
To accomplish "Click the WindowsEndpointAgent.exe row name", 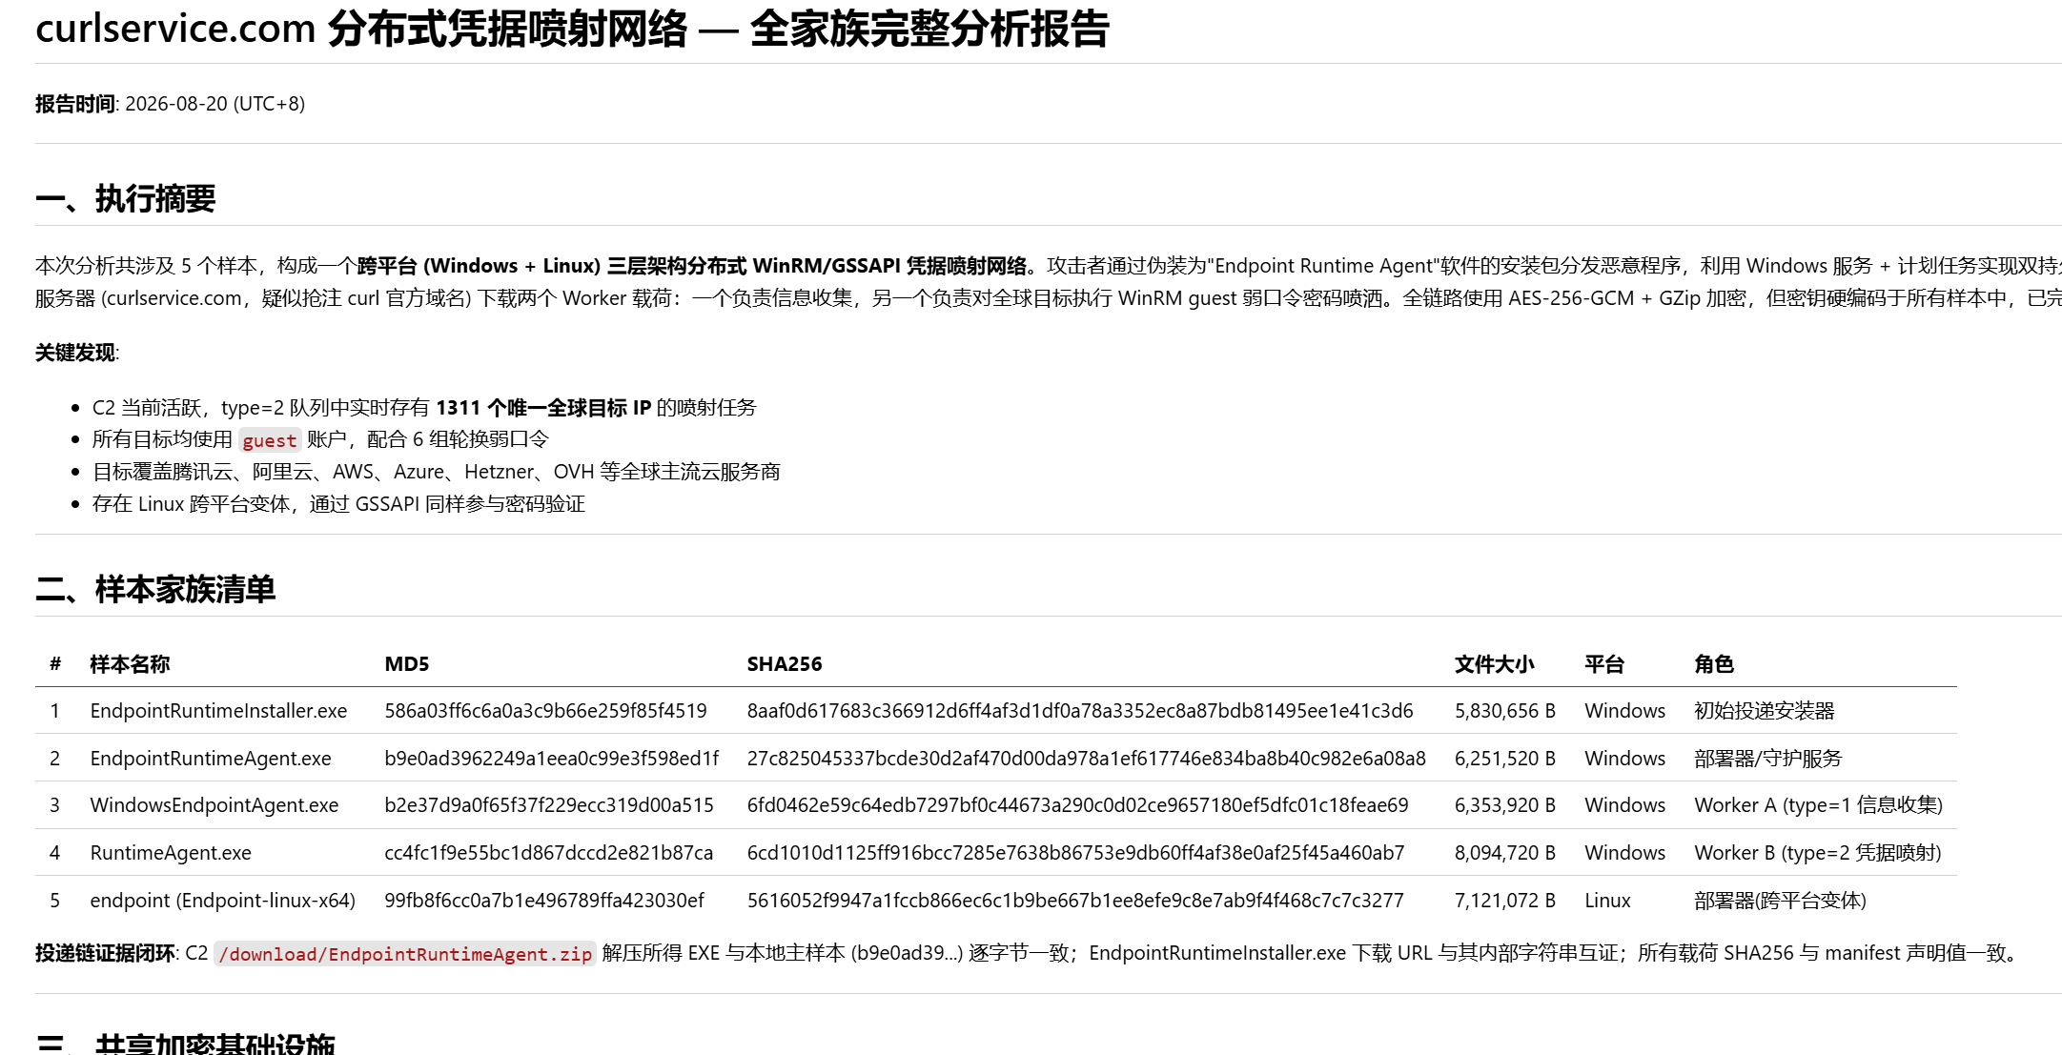I will click(x=214, y=805).
